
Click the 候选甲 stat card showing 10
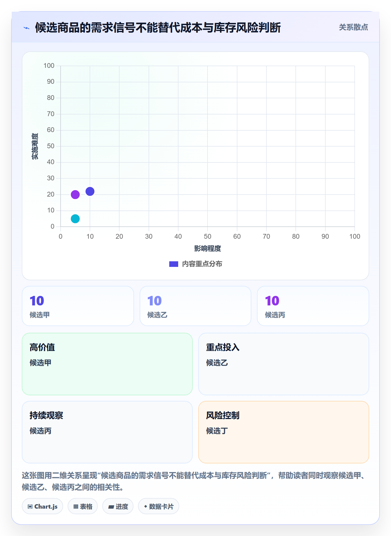pyautogui.click(x=78, y=306)
